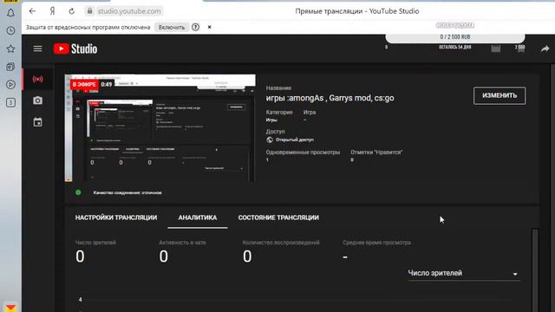Screen dimensions: 555x312
Task: Open the manage scheduled streams calendar icon
Action: tap(38, 122)
